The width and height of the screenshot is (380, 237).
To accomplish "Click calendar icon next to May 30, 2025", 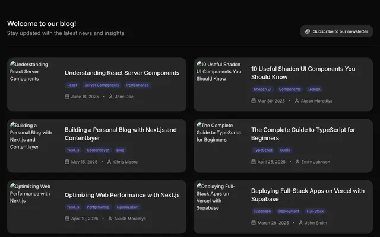I will [254, 101].
